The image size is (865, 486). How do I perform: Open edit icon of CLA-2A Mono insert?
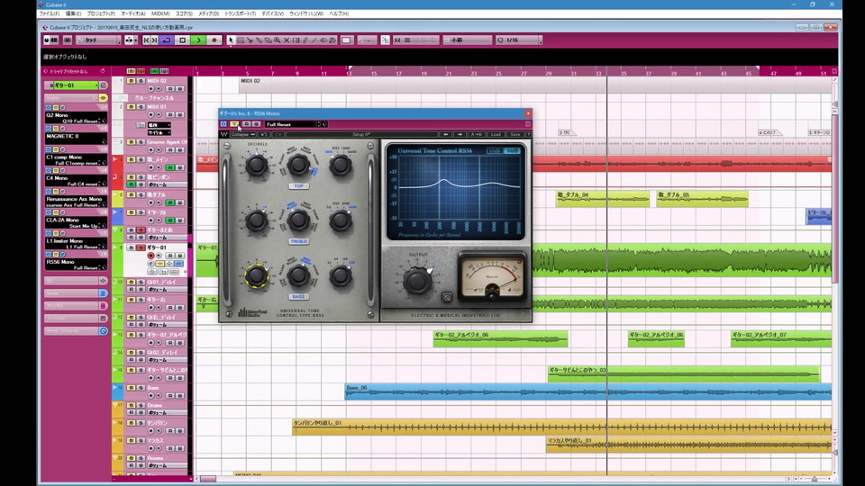pos(62,212)
